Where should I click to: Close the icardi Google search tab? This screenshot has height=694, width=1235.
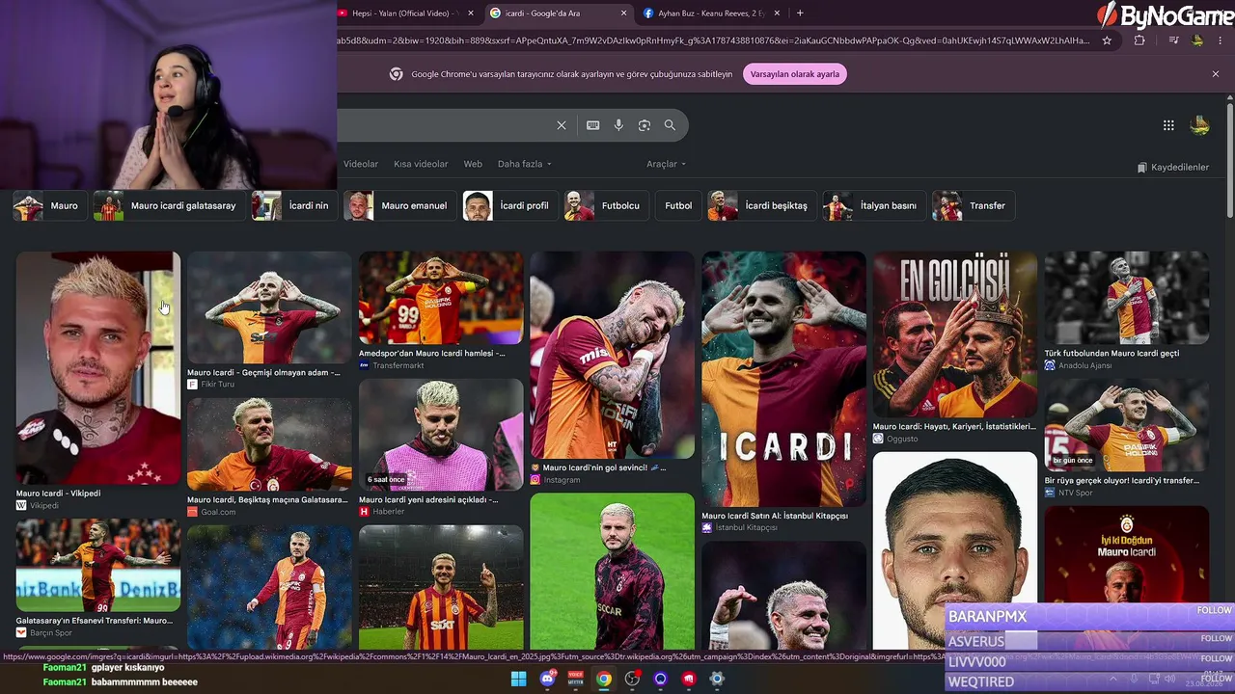(x=623, y=13)
